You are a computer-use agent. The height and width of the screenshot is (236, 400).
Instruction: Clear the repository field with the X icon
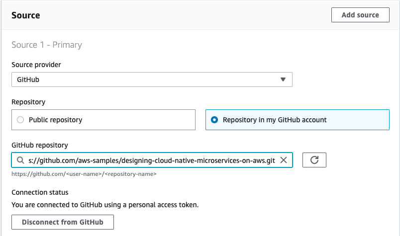(x=284, y=160)
